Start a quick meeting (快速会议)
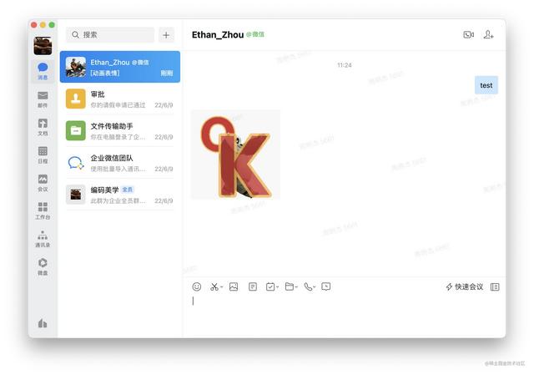 coord(465,286)
